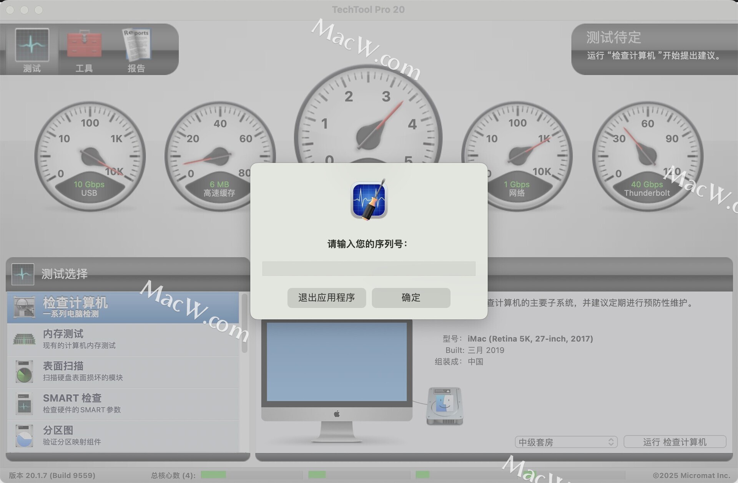The height and width of the screenshot is (483, 738).
Task: Click the green radar disk icon for 表面扫描
Action: (x=24, y=371)
